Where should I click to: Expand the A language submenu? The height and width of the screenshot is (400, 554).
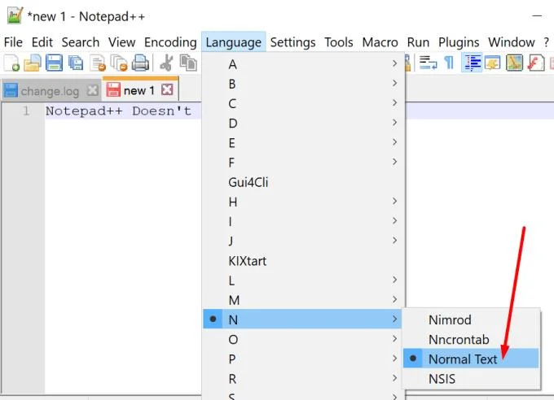(303, 64)
